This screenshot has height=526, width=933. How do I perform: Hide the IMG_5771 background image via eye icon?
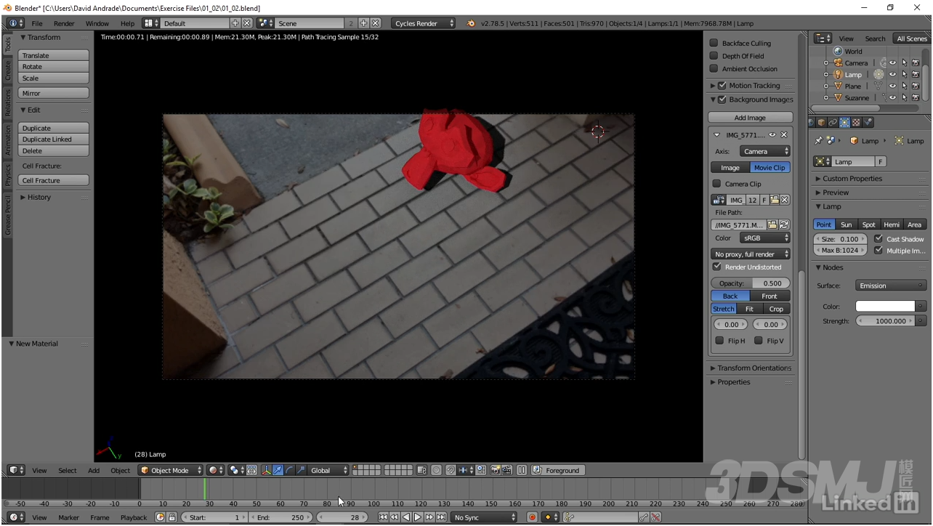coord(772,135)
